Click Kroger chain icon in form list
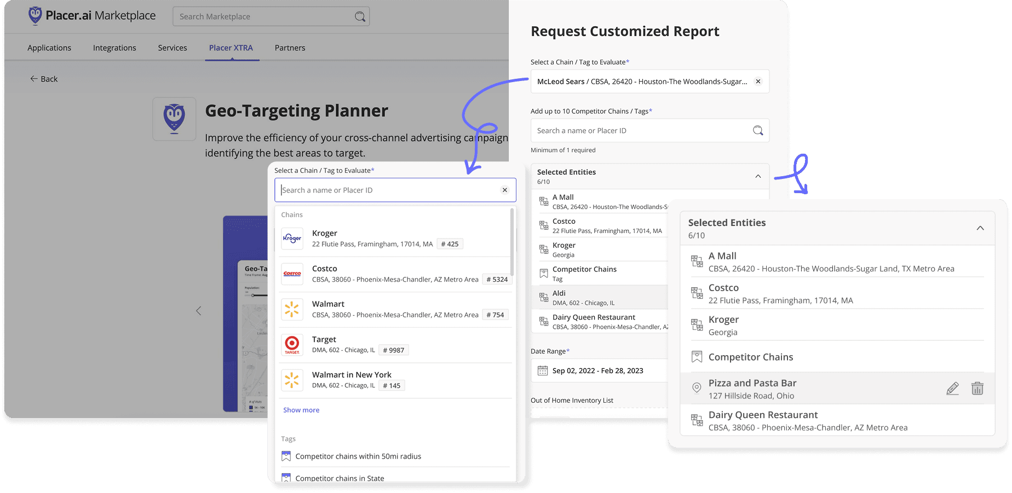 tap(544, 250)
